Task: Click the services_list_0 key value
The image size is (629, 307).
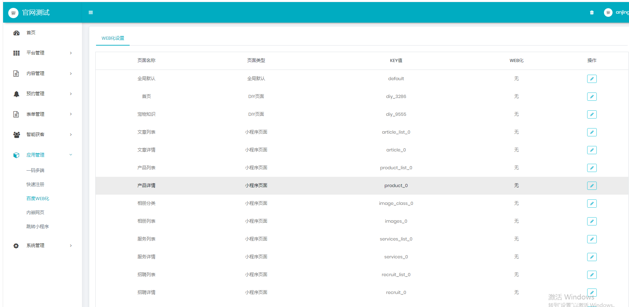Action: [x=396, y=239]
